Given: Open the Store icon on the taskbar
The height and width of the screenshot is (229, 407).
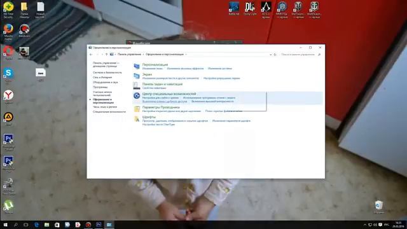Looking at the screenshot, I should tap(57, 225).
